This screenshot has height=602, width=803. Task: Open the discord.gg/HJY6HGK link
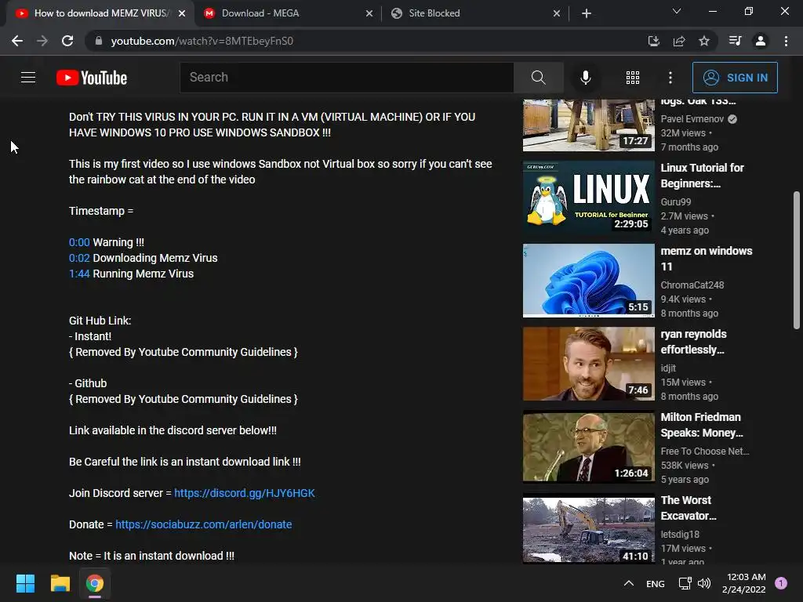[245, 493]
